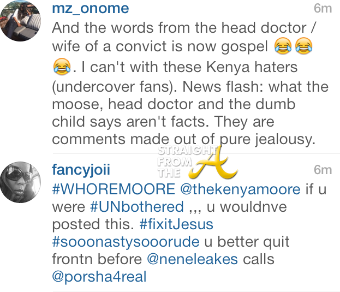Open fancyjoii's profile picture

coord(20,182)
